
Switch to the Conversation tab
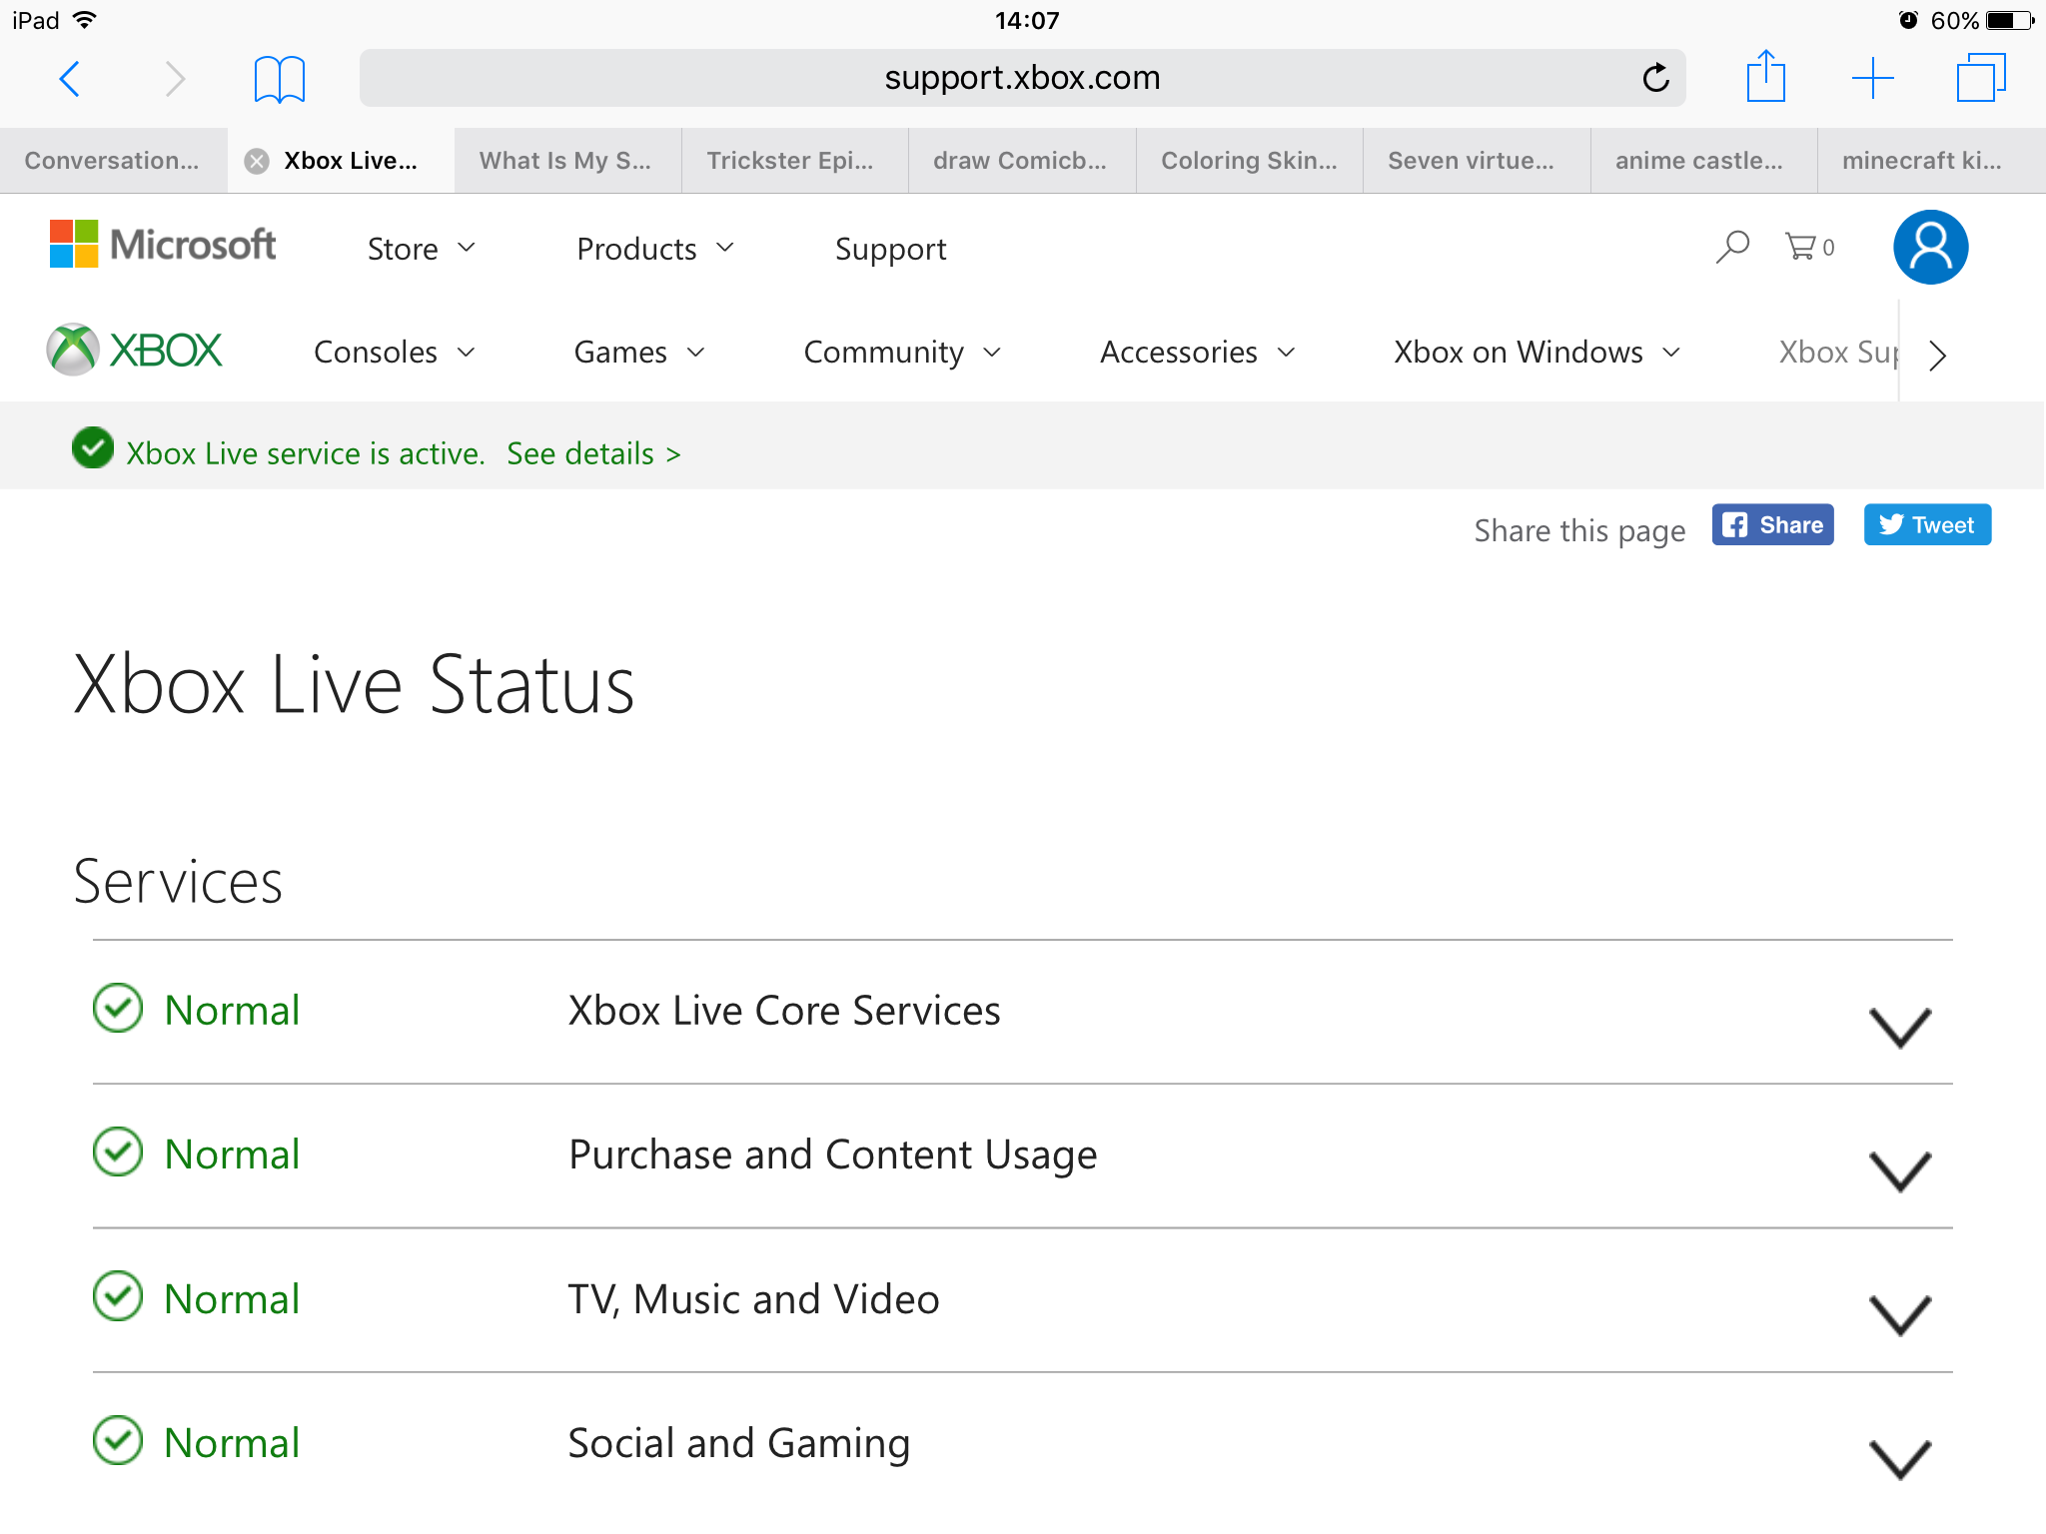[113, 161]
